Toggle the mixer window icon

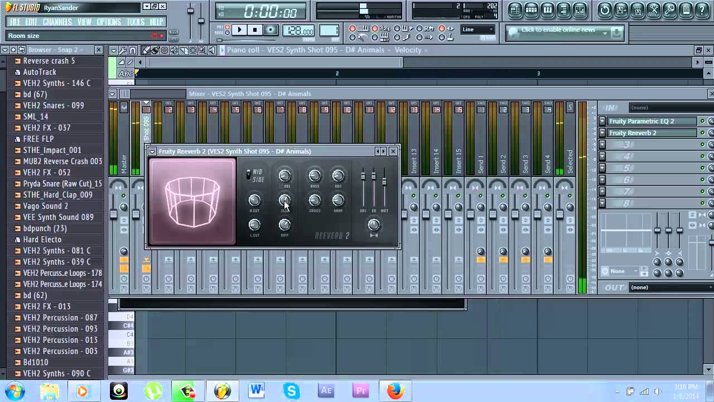click(x=580, y=9)
